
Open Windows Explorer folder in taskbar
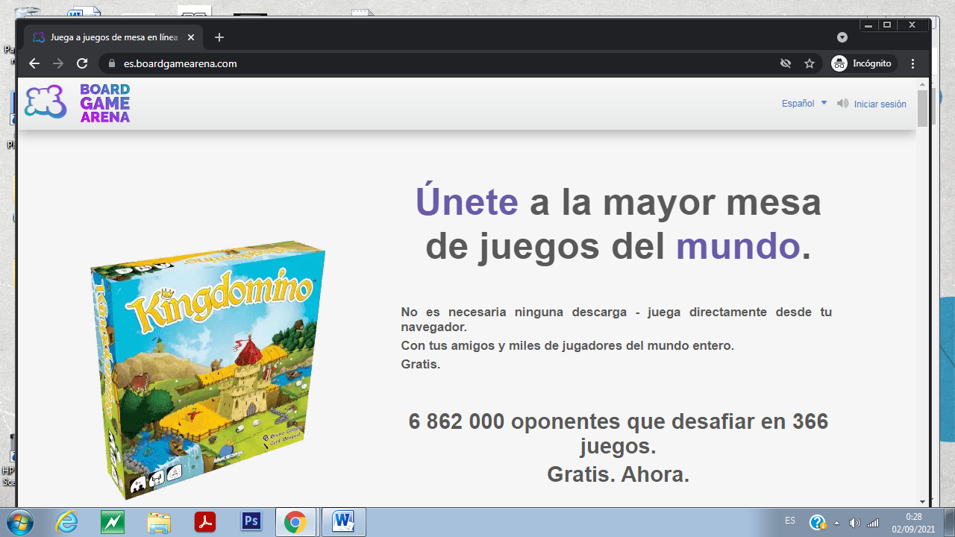[x=159, y=522]
